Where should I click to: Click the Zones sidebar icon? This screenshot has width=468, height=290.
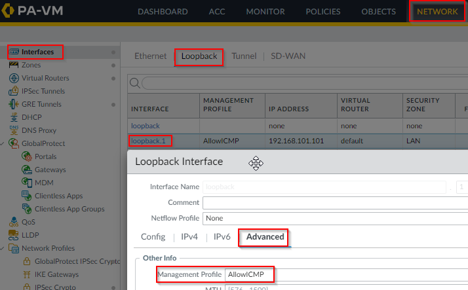pos(14,65)
